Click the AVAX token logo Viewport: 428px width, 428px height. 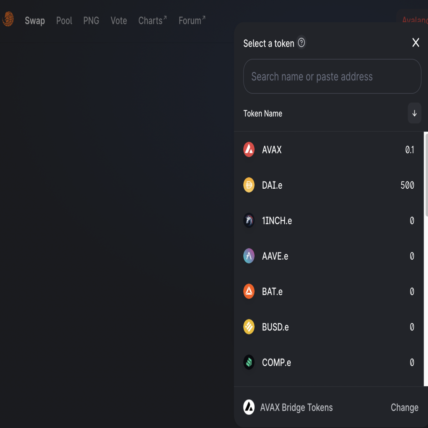(x=249, y=149)
